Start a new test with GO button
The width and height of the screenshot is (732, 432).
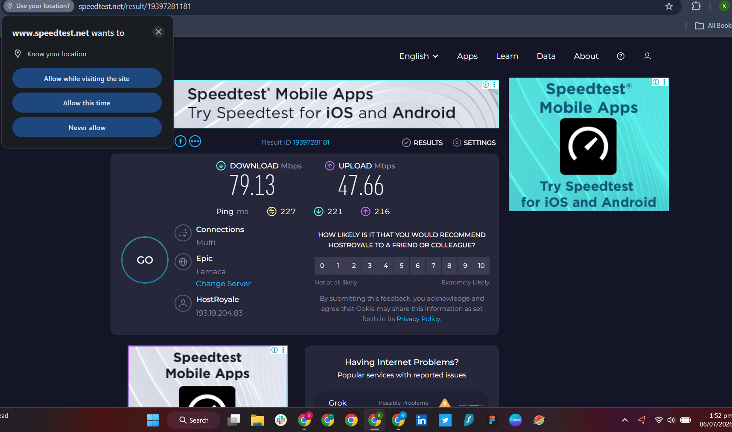pyautogui.click(x=145, y=260)
